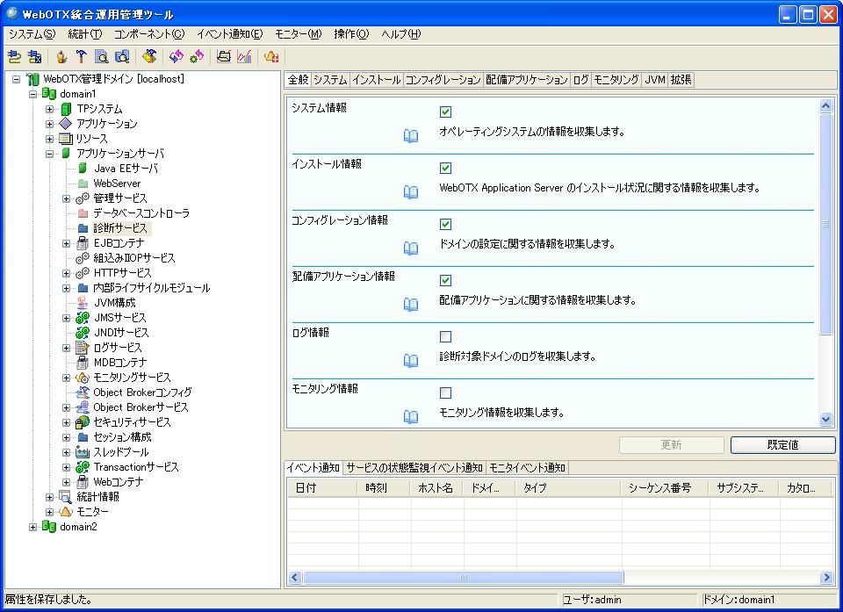Enable the ログ情報 checkbox
843x612 pixels.
pos(445,337)
